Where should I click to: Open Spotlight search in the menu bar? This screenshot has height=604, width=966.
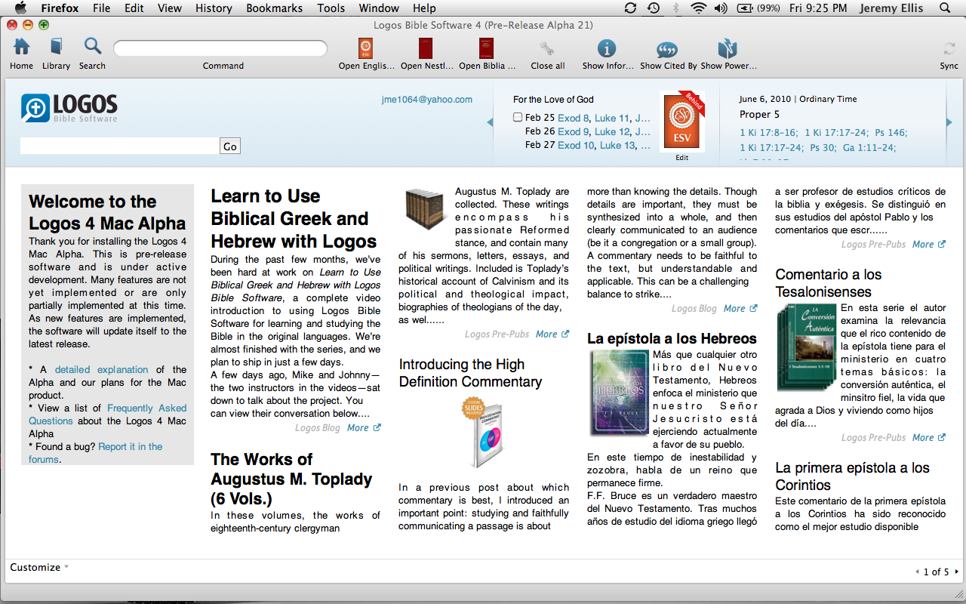945,8
